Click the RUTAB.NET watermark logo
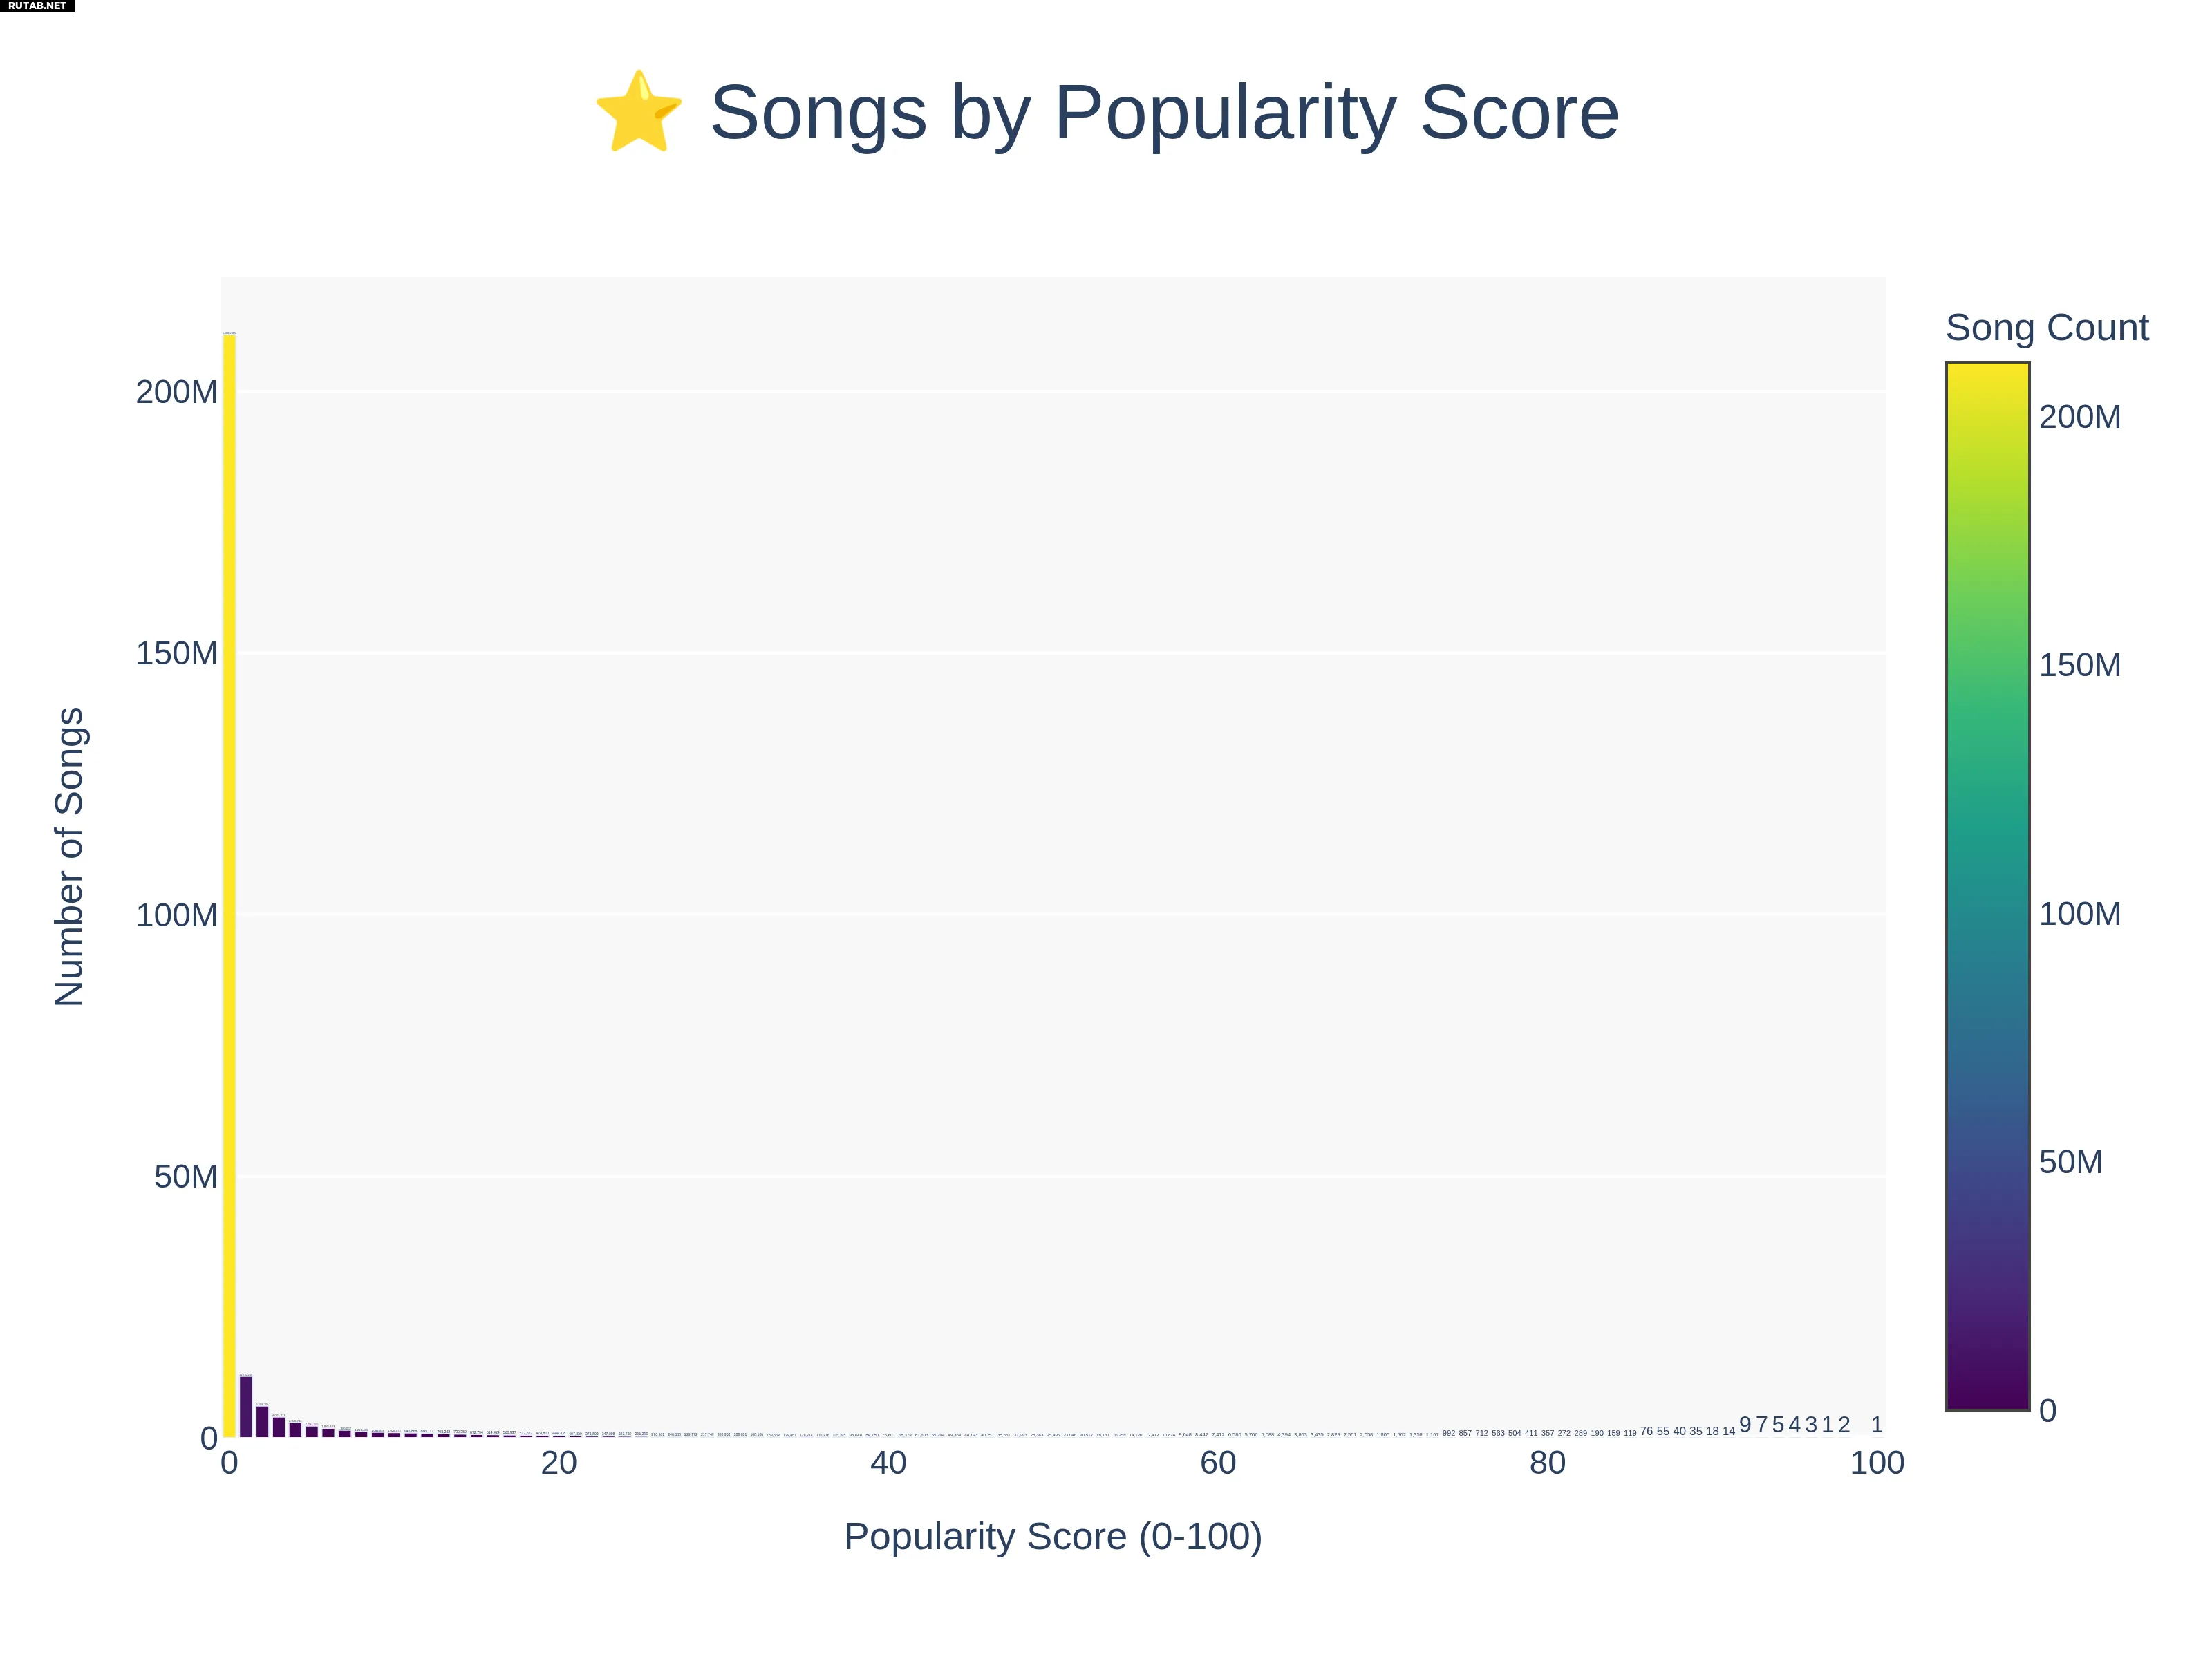 37,6
